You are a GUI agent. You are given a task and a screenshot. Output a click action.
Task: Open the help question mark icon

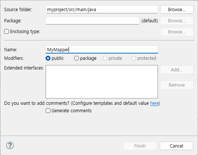tap(10, 145)
